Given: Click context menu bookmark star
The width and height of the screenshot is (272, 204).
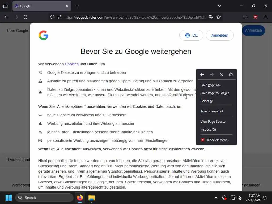Looking at the screenshot, I should [231, 75].
